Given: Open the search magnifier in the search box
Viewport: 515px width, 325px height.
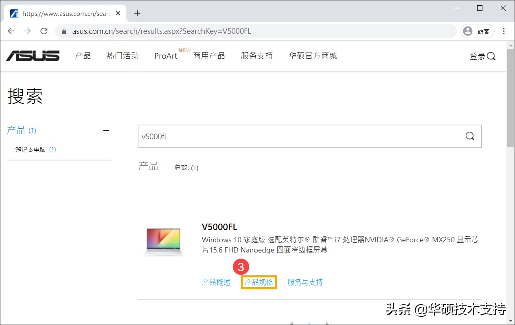Looking at the screenshot, I should pyautogui.click(x=470, y=136).
